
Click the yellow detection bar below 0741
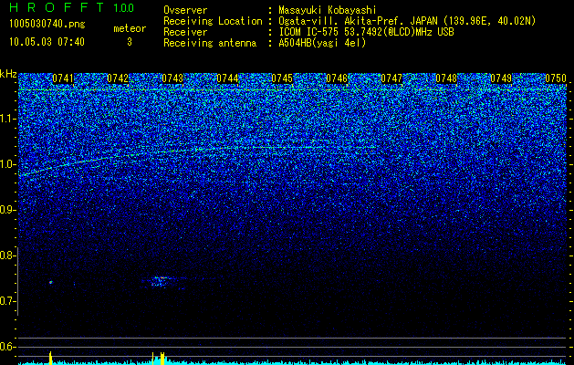coord(50,358)
